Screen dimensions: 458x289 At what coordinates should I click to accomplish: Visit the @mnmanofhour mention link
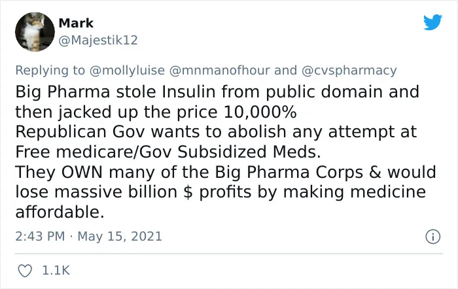tap(220, 71)
